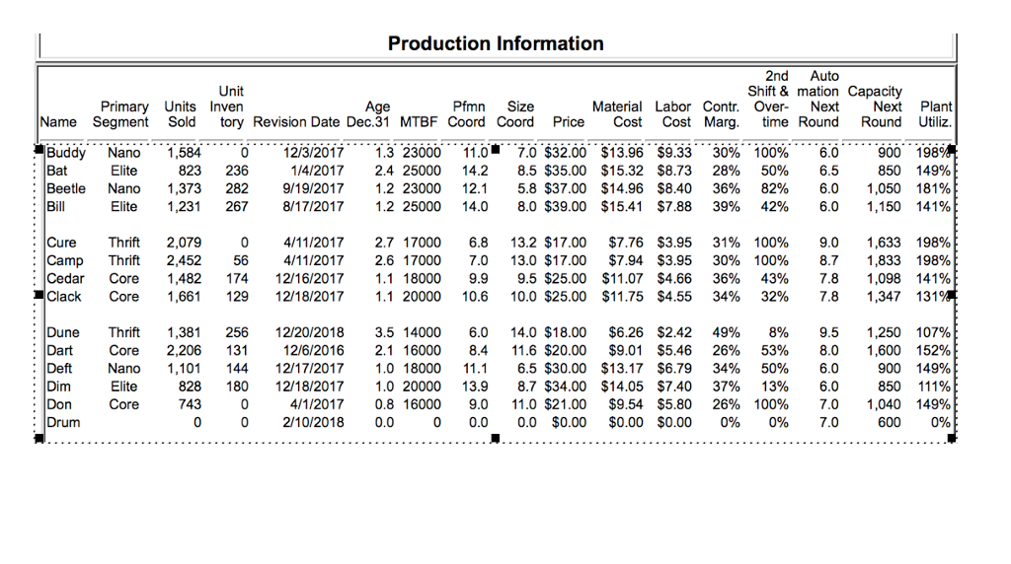Viewport: 1011px width, 564px height.
Task: Click the Plant Utiliz. column header
Action: pyautogui.click(x=934, y=114)
